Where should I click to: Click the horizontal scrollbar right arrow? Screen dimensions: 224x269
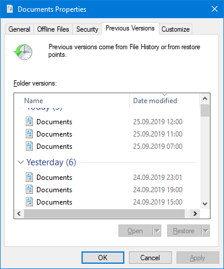pos(195,214)
